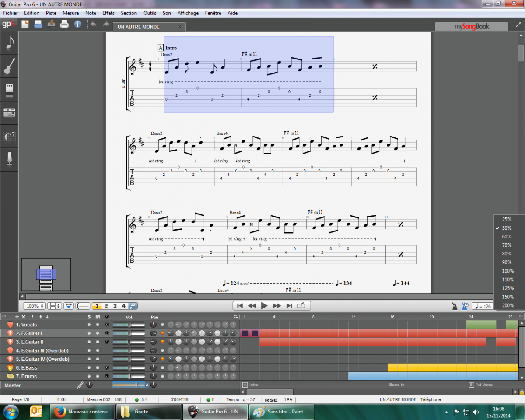The width and height of the screenshot is (525, 420).
Task: Solo the Vocals track
Action: point(89,325)
